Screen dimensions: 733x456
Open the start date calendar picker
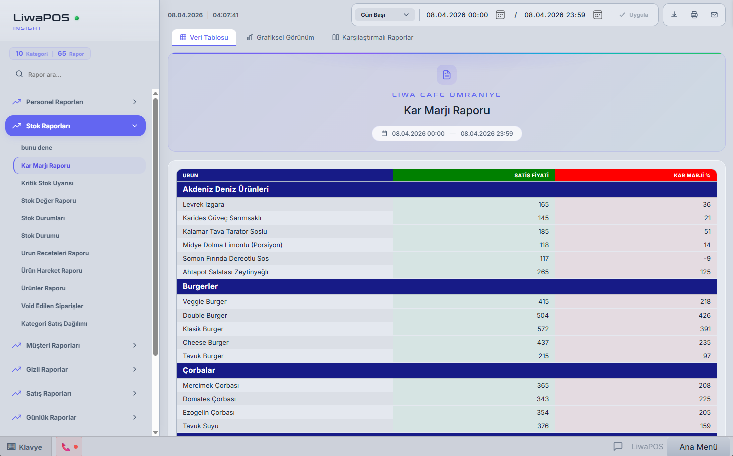(500, 15)
